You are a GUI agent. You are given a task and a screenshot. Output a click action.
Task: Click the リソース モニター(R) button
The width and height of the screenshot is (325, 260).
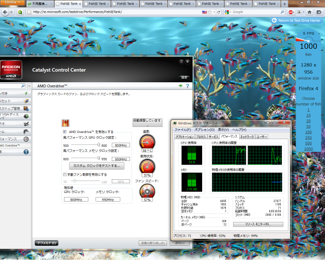click(x=258, y=224)
